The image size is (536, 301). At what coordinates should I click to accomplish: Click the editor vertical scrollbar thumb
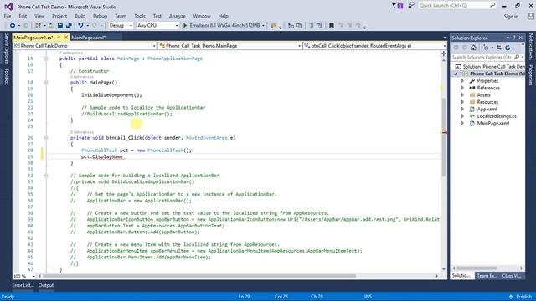(444, 136)
